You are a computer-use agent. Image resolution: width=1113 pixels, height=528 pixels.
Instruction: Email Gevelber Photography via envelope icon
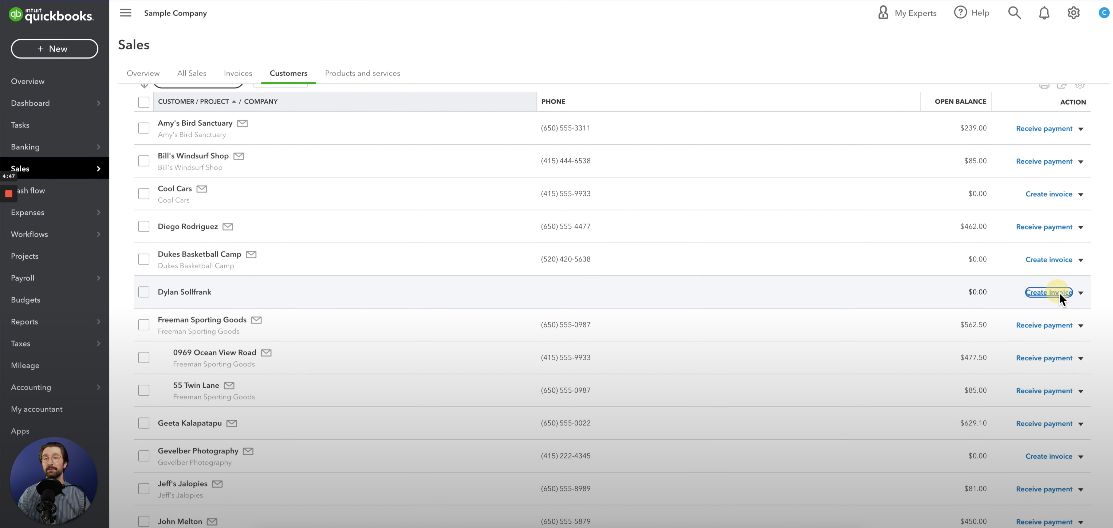pos(248,451)
